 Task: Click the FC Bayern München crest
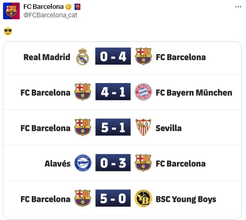143,92
